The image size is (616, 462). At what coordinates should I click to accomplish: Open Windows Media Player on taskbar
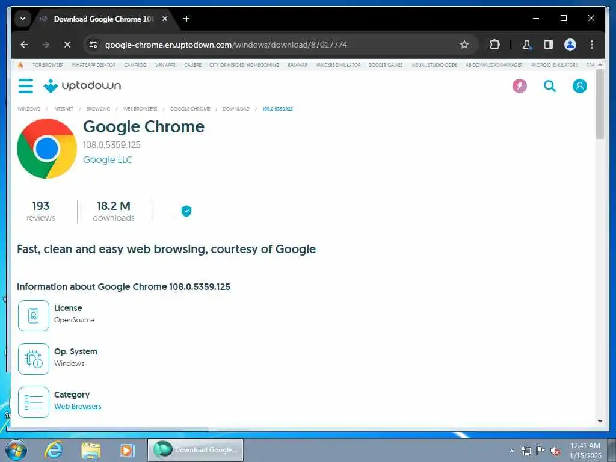(127, 450)
